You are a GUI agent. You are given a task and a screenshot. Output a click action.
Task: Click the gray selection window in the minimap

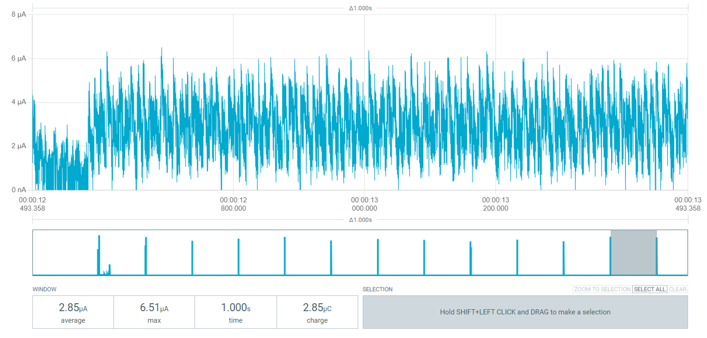tap(633, 253)
